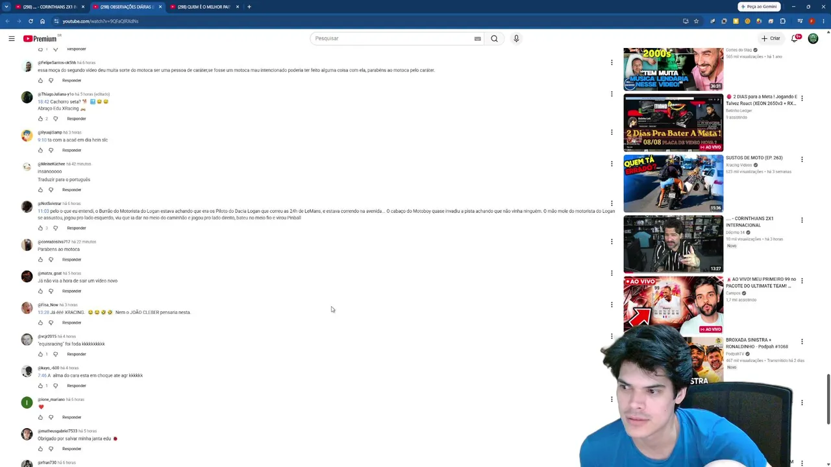Reply to the @vcjr2015 comment
The image size is (831, 467).
(76, 354)
